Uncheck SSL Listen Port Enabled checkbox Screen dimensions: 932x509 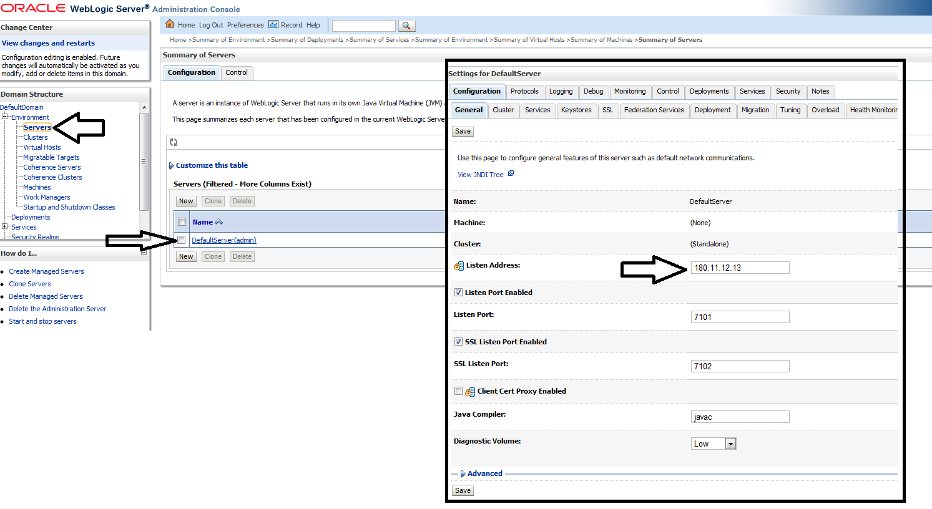458,342
